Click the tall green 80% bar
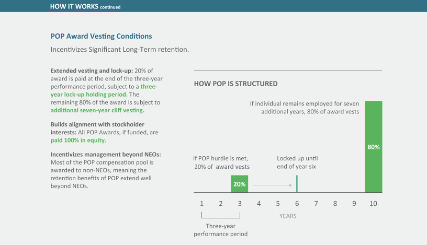The height and width of the screenshot is (245, 427). [373, 147]
